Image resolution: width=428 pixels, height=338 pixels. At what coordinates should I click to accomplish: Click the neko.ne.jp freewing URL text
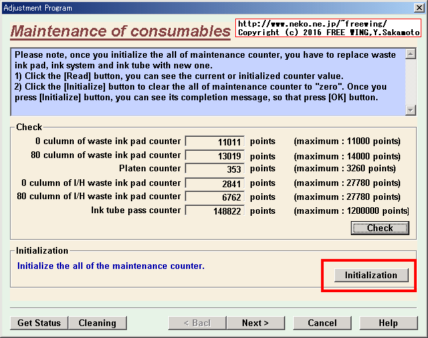coord(312,24)
